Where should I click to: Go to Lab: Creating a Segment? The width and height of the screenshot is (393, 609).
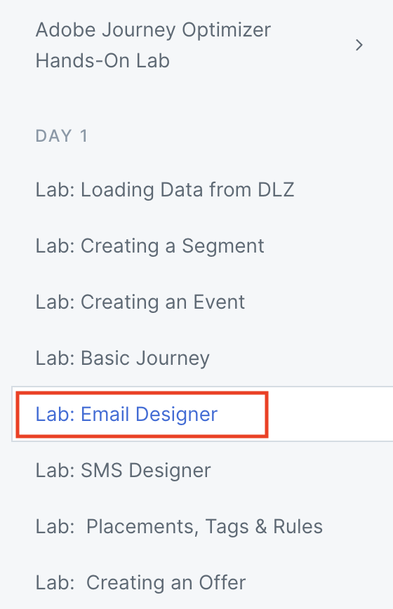pos(150,246)
